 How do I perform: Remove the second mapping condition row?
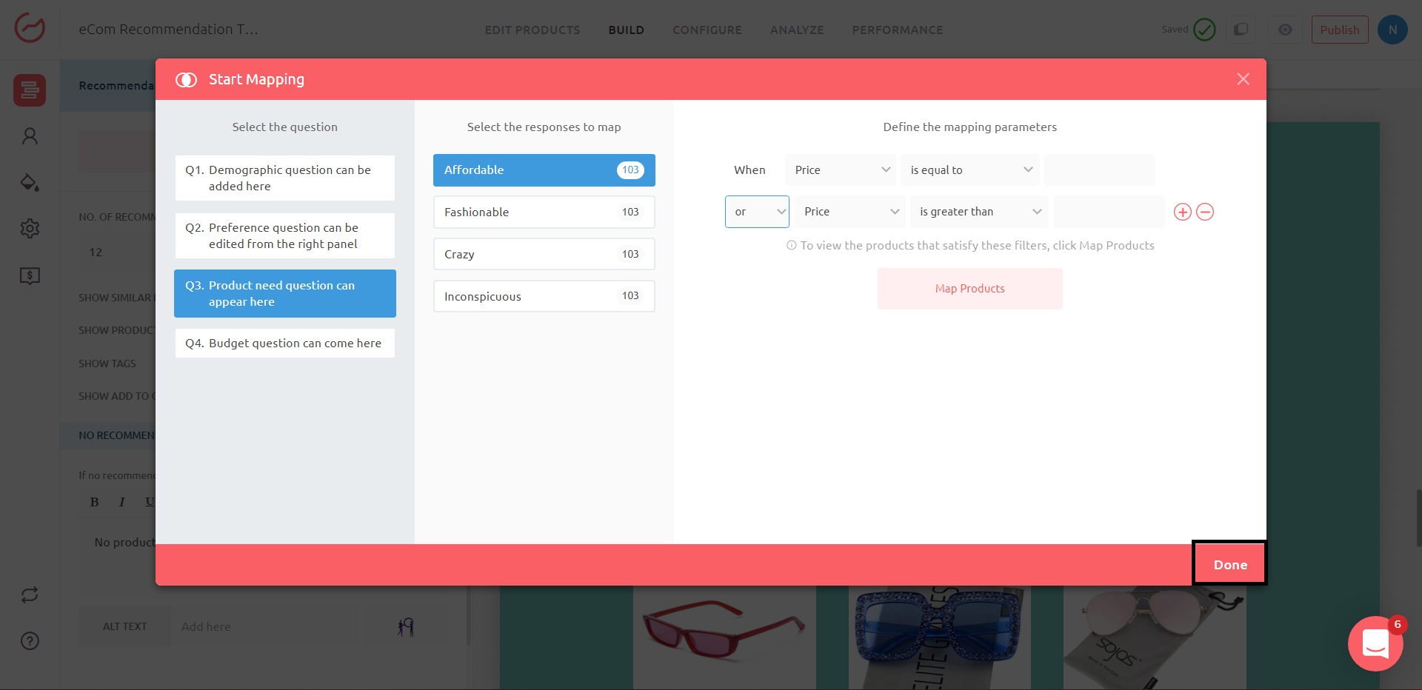[1205, 212]
